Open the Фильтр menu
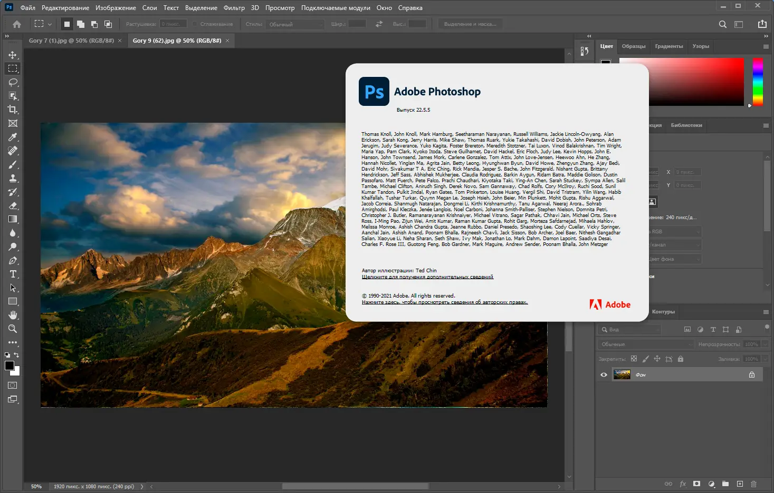Screen dimensions: 774x493 click(x=234, y=7)
